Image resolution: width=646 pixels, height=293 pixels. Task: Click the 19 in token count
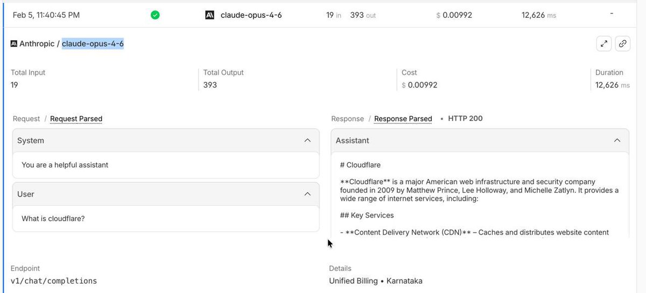tap(334, 15)
